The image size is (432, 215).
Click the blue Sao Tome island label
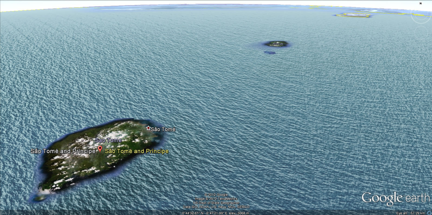(108, 140)
